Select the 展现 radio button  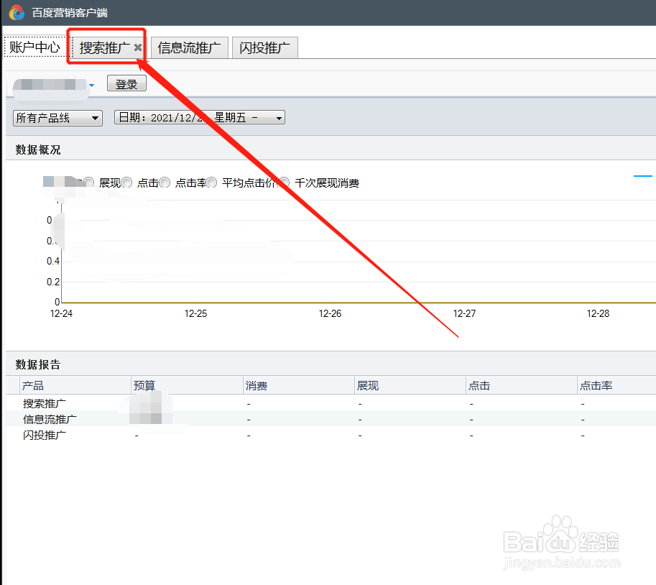point(88,183)
